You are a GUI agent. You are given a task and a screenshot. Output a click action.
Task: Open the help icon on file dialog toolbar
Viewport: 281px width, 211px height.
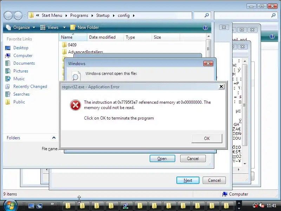tap(205, 27)
